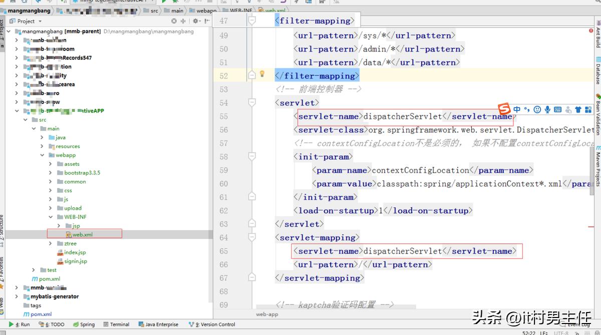The image size is (601, 335).
Task: Expand the mybatis-generator module
Action: pos(17,296)
